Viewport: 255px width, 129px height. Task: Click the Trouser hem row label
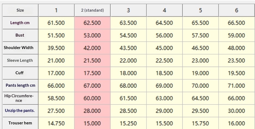pos(20,123)
